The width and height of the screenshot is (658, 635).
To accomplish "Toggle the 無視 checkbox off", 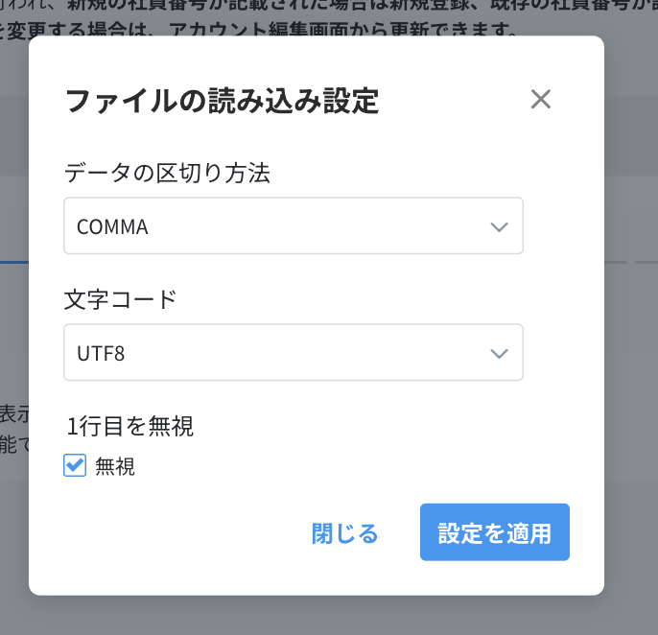I will (x=75, y=466).
